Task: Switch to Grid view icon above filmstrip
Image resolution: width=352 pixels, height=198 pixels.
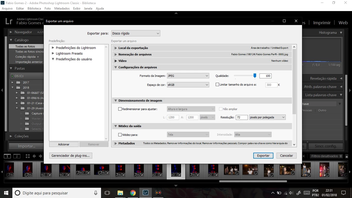Action: [28, 156]
